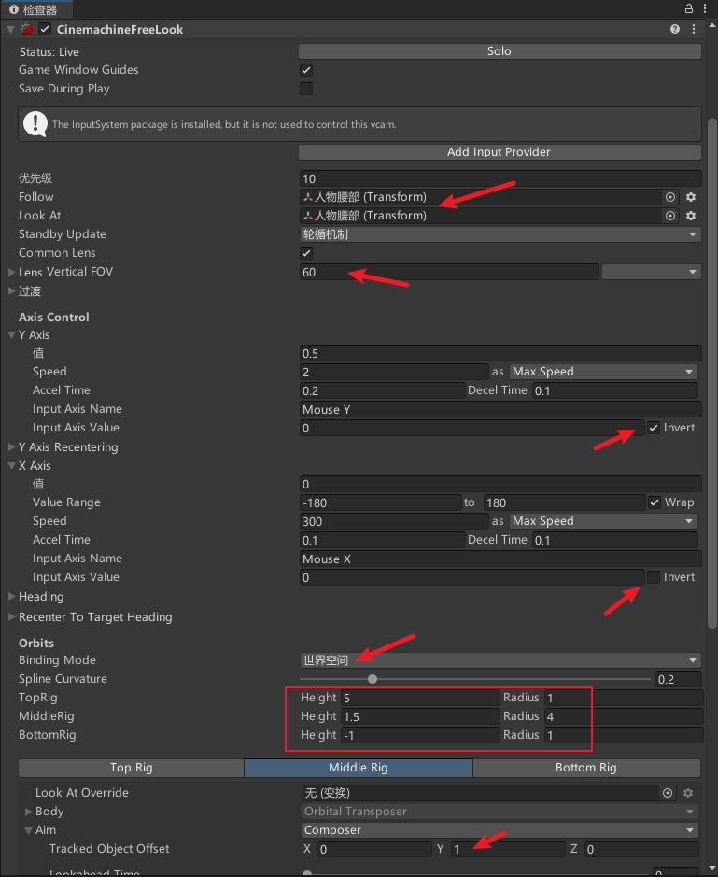Open Lens FOV preset dropdown
This screenshot has height=877, width=718.
tap(651, 272)
